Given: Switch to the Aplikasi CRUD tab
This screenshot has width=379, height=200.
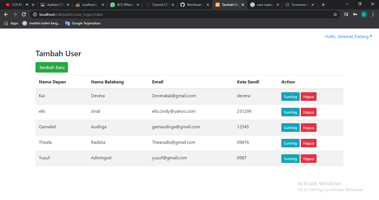Looking at the screenshot, I should [x=54, y=5].
